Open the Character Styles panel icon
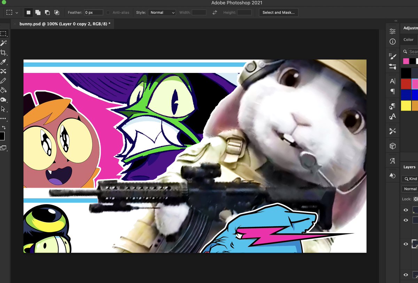 coord(393,117)
